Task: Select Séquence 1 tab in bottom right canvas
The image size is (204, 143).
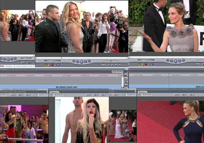Action: click(x=143, y=92)
